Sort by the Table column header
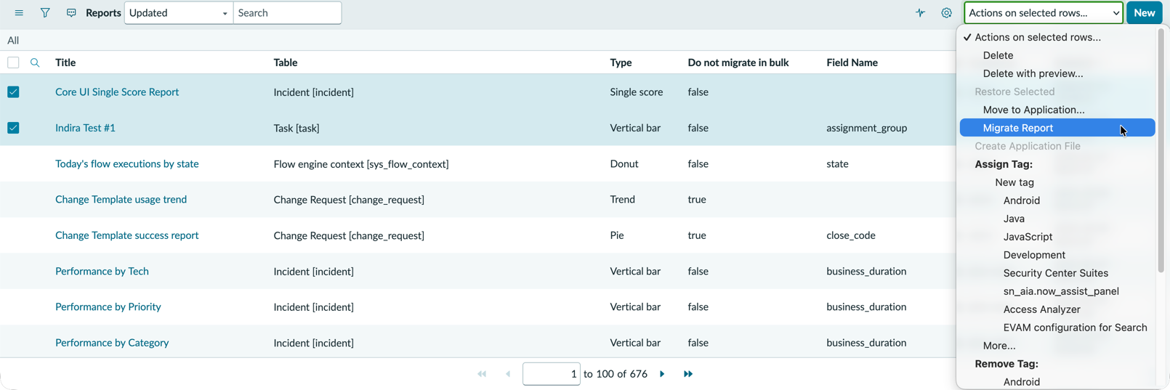 [x=286, y=62]
